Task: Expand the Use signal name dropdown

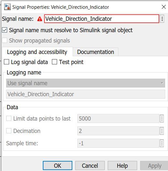Action: tap(86, 83)
